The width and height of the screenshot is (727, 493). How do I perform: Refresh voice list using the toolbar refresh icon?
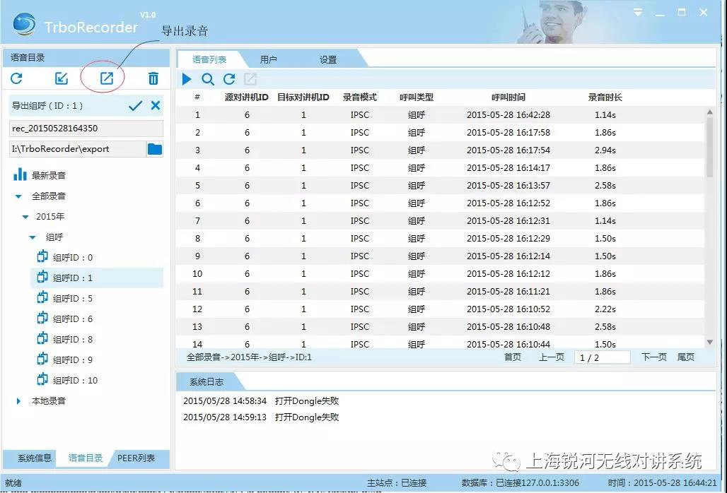coord(229,79)
